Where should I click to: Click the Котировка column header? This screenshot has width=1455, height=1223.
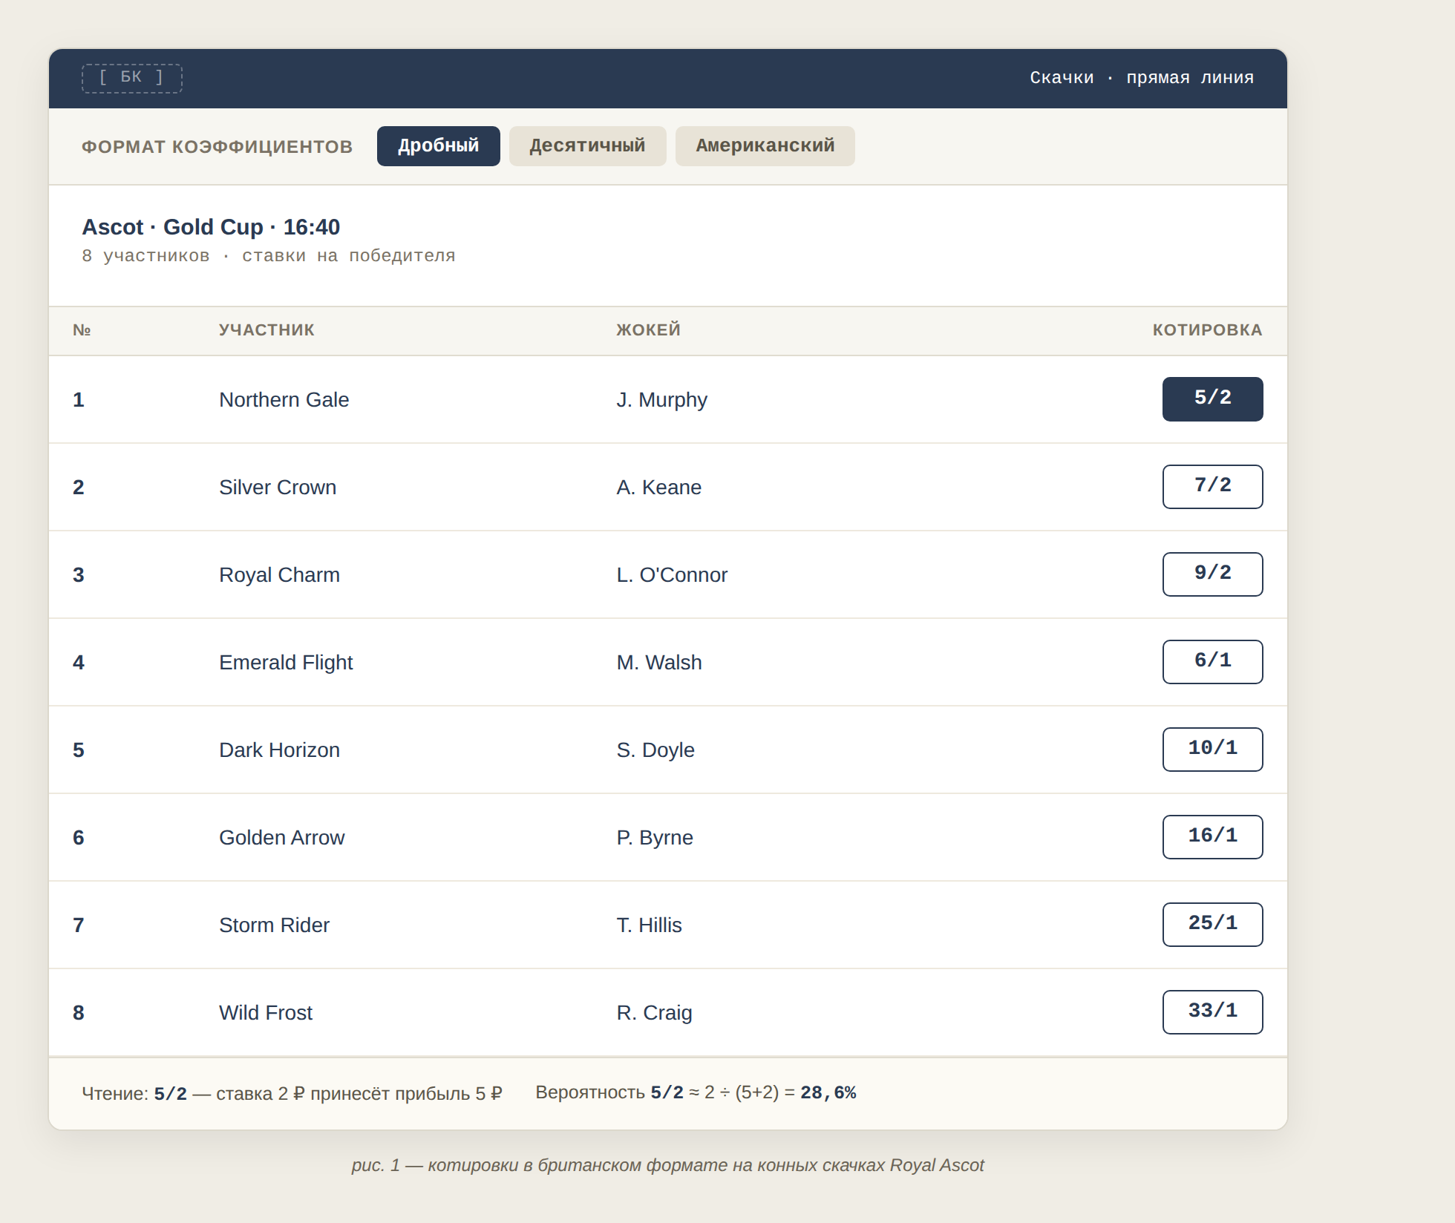(1207, 330)
